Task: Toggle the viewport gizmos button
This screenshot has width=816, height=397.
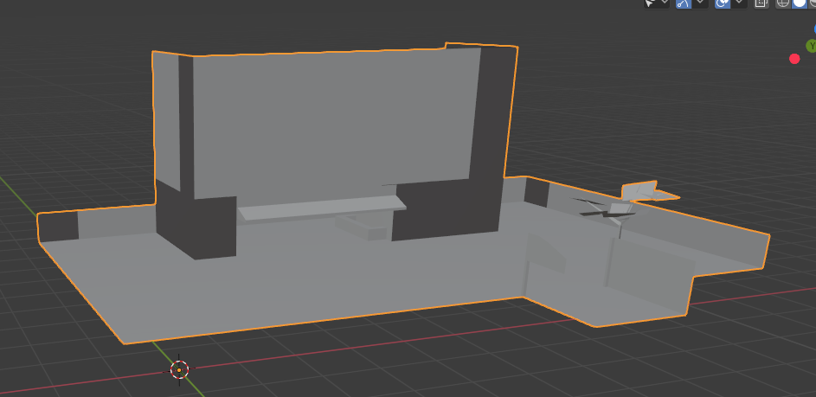Action: pyautogui.click(x=684, y=3)
